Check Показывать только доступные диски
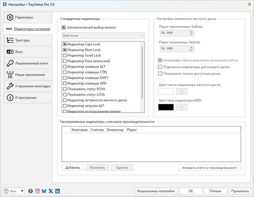Screen dimensions: 254x197 [160, 74]
